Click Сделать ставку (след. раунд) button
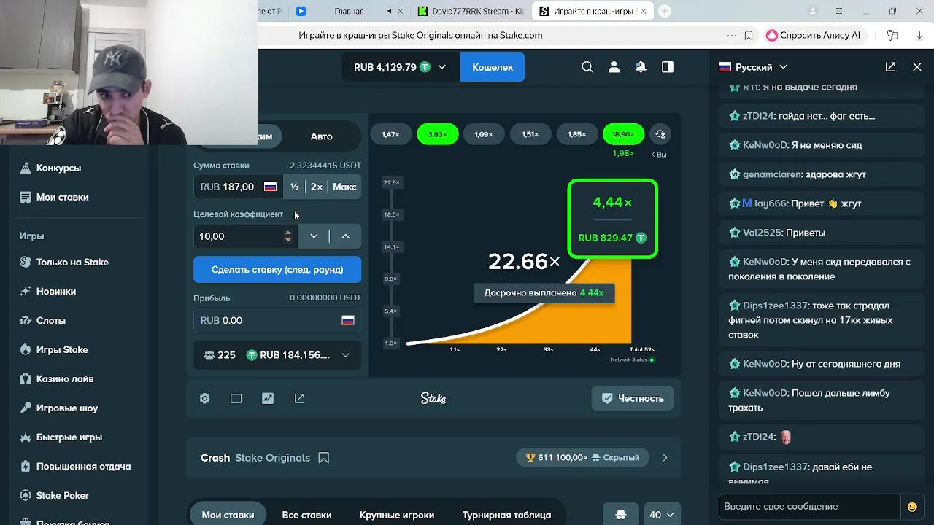Viewport: 934px width, 525px height. coord(277,270)
